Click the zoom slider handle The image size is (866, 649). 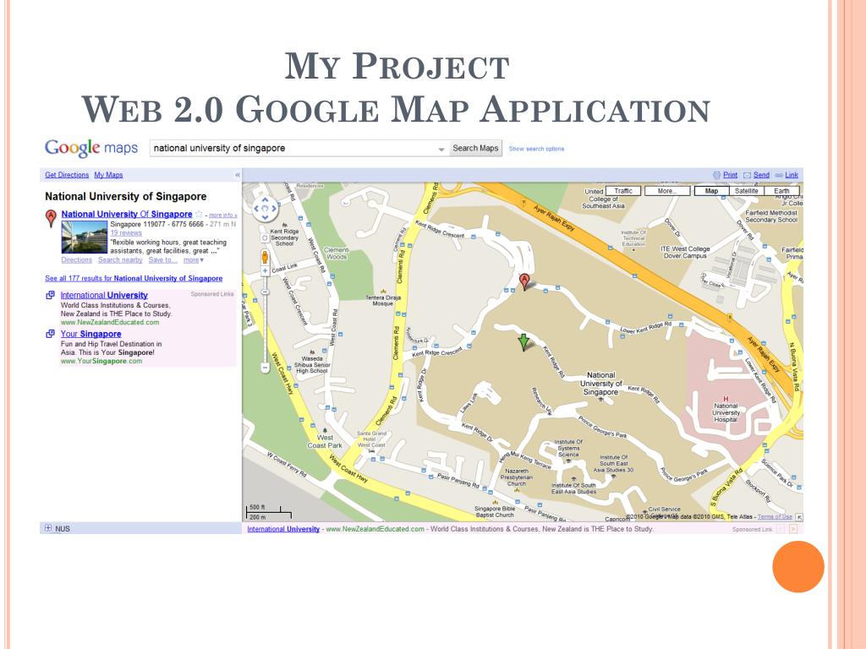point(265,292)
